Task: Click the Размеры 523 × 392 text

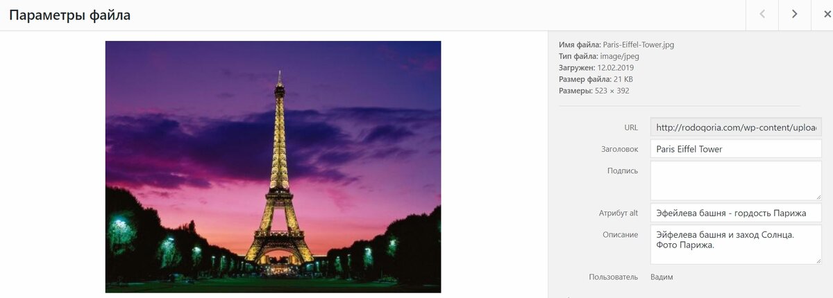Action: pos(594,91)
